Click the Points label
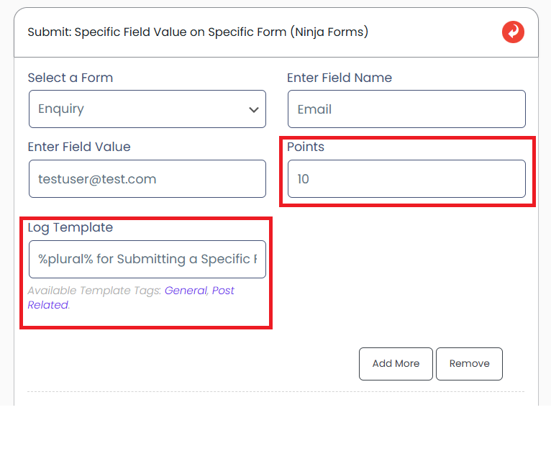The image size is (551, 474). (306, 147)
